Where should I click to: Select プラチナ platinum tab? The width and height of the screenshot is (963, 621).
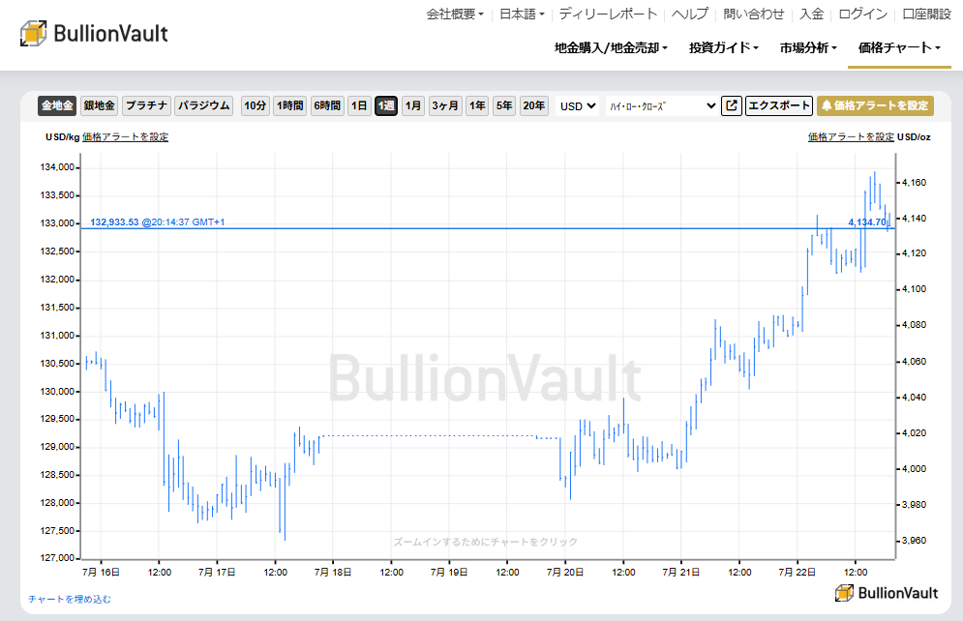(x=146, y=105)
